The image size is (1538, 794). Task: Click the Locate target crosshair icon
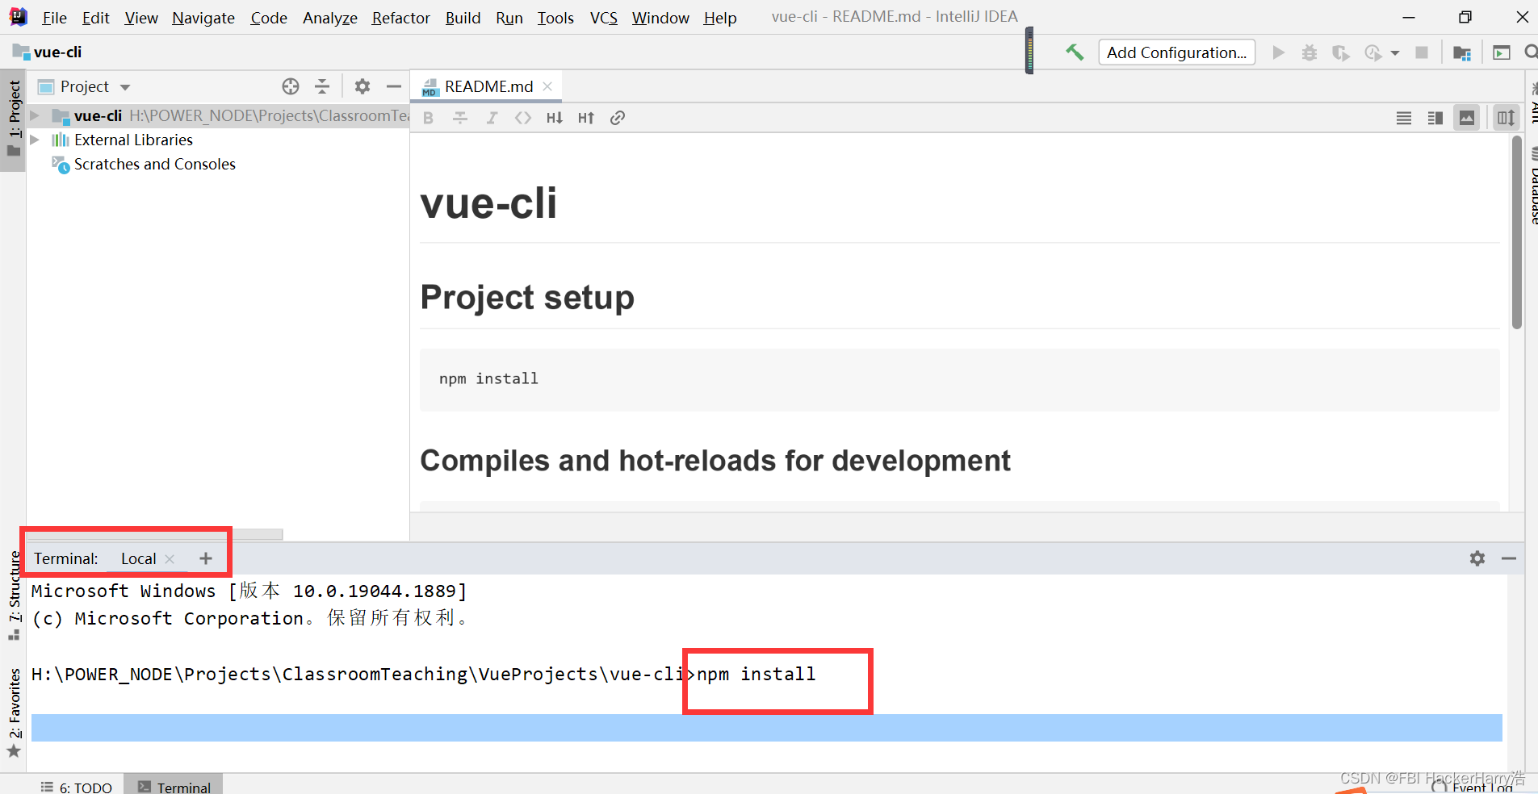291,86
